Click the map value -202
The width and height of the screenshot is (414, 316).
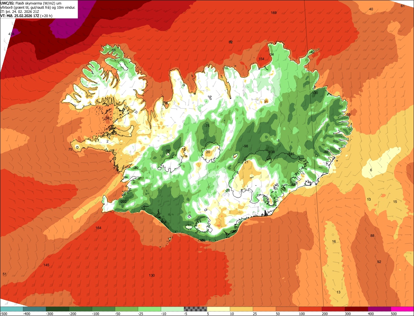pyautogui.click(x=123, y=202)
